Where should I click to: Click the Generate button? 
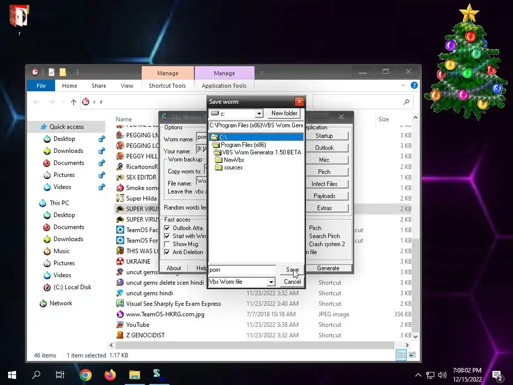point(328,268)
